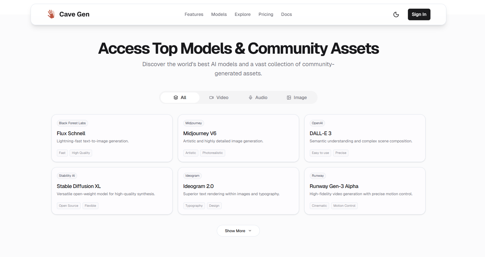Expand the list with the Show More chevron
The width and height of the screenshot is (485, 257).
tap(250, 231)
